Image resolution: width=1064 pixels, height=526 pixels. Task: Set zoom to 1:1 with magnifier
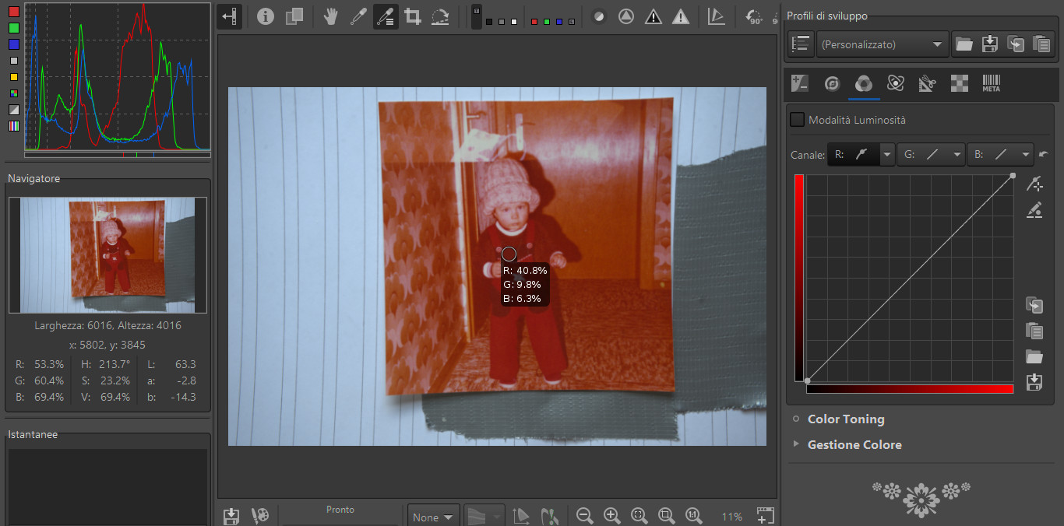693,515
